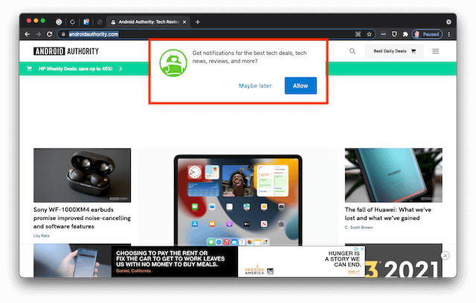The width and height of the screenshot is (476, 303).
Task: Open the hamburger menu icon
Action: 435,51
